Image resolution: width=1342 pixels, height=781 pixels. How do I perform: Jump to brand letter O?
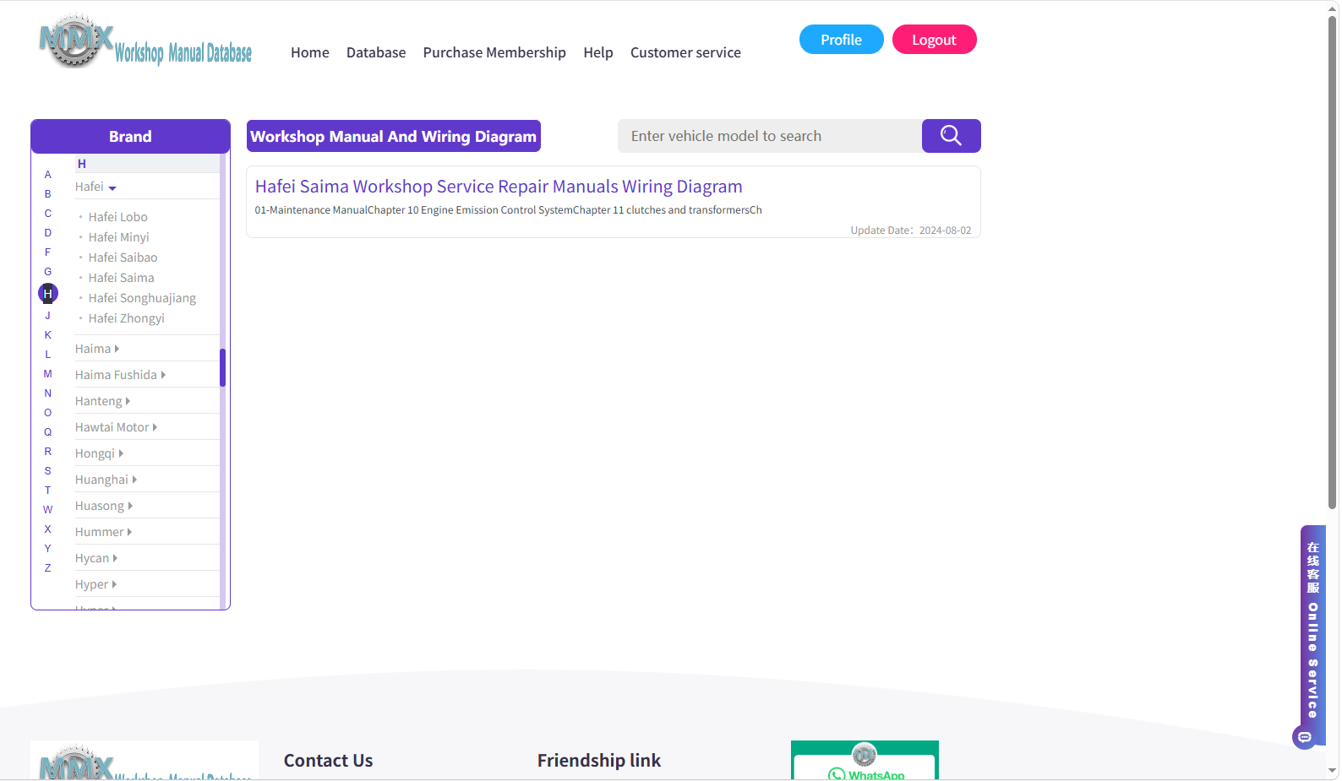point(48,413)
